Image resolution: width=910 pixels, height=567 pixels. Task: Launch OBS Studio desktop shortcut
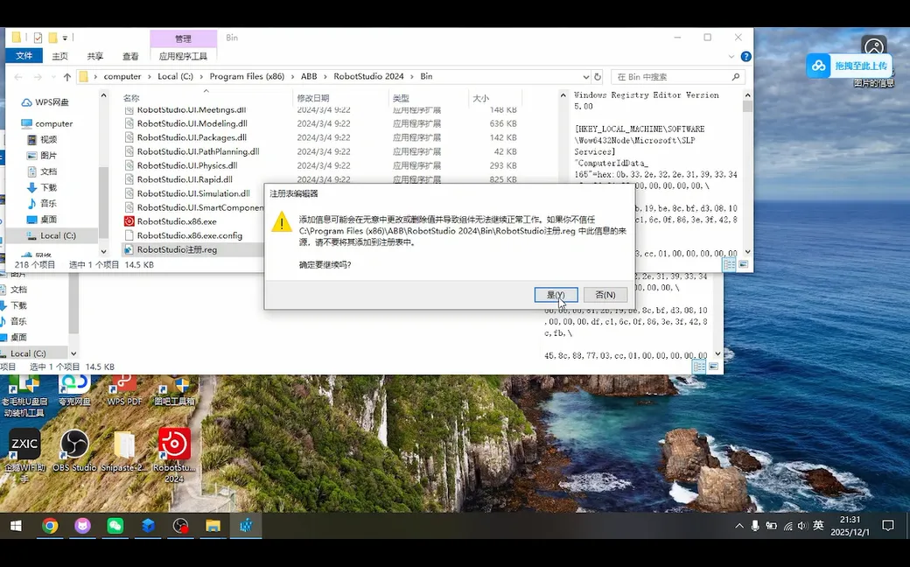click(74, 451)
